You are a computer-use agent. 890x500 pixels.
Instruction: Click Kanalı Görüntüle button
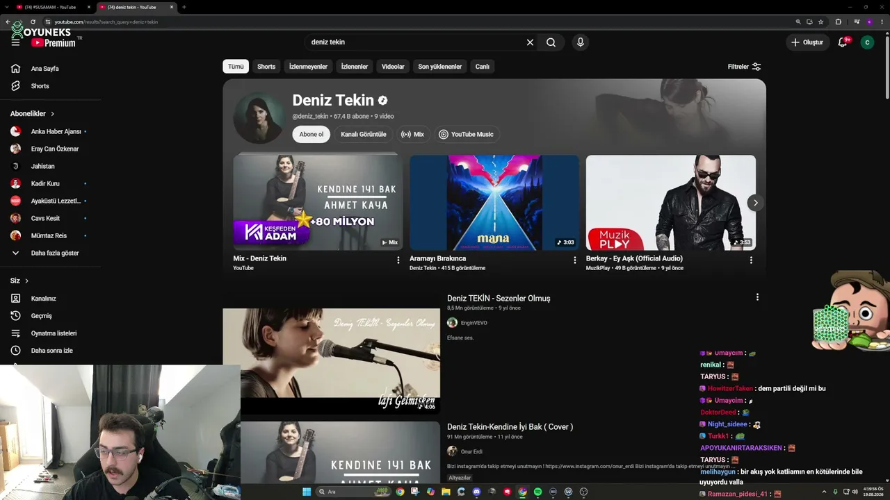point(363,135)
